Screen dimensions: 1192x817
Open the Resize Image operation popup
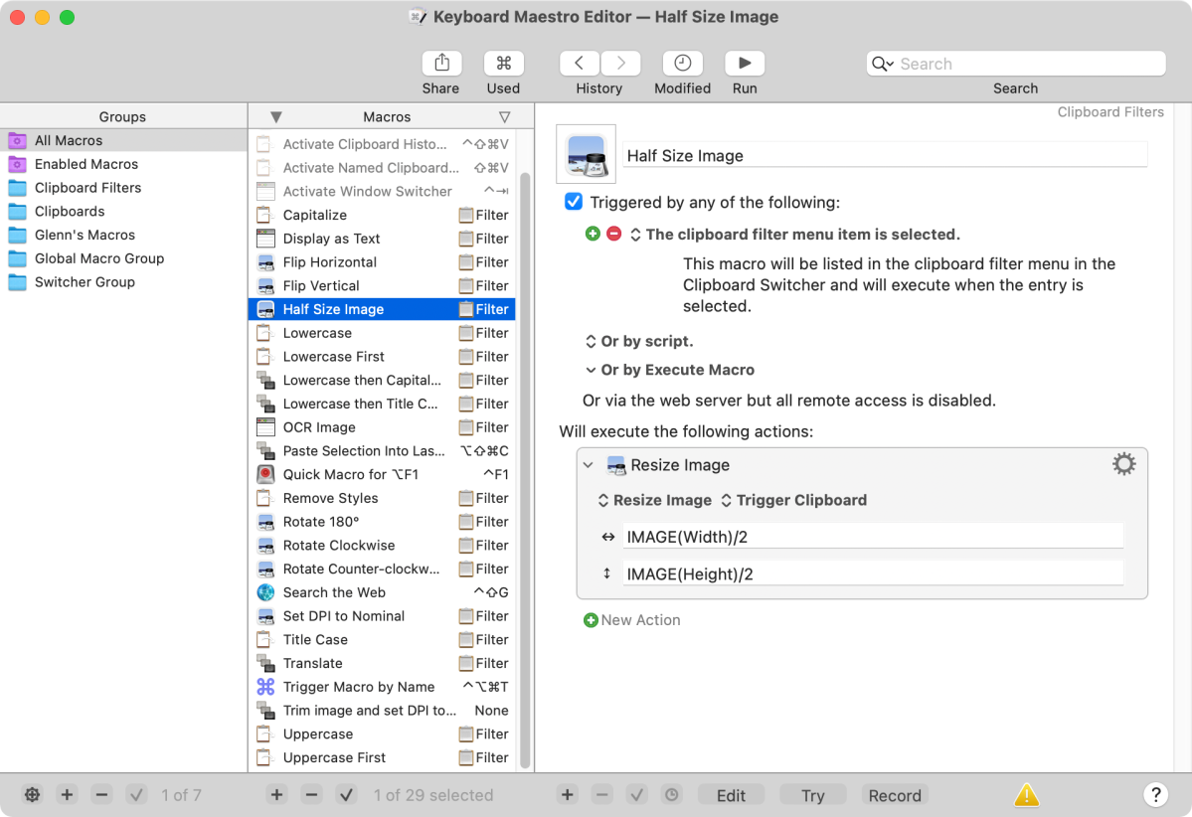click(x=656, y=500)
